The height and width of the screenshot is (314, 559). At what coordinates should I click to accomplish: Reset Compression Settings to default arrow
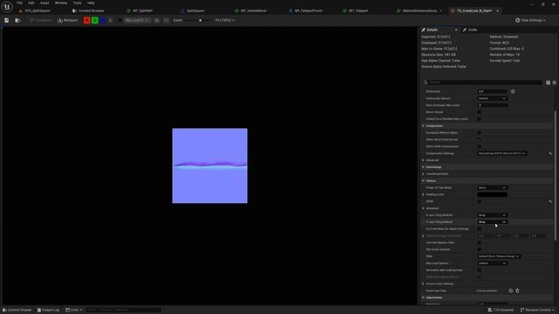tap(550, 154)
